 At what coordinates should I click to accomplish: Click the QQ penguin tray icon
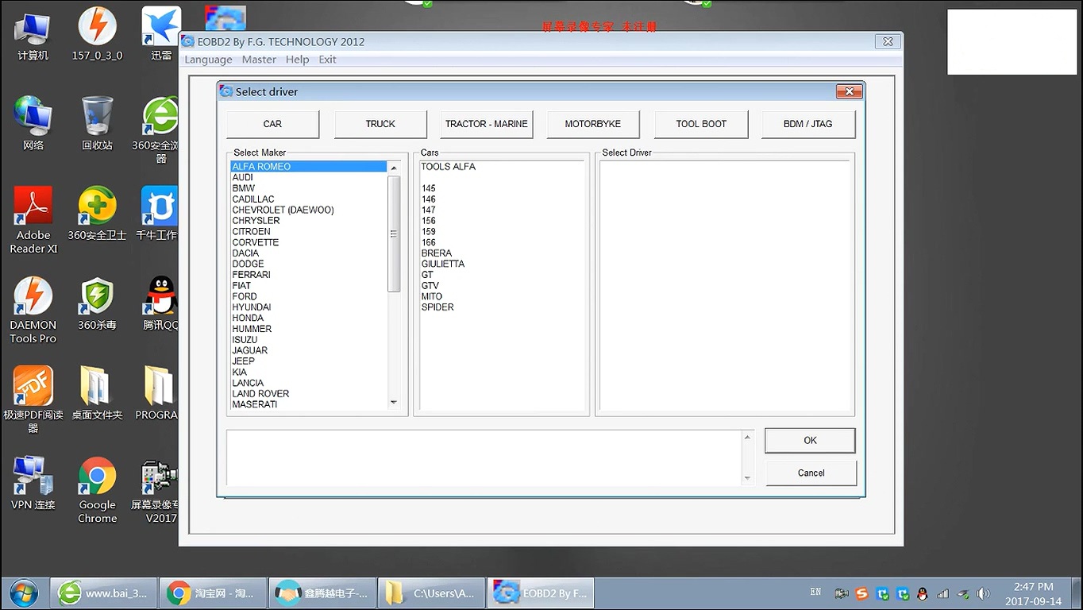pyautogui.click(x=922, y=593)
